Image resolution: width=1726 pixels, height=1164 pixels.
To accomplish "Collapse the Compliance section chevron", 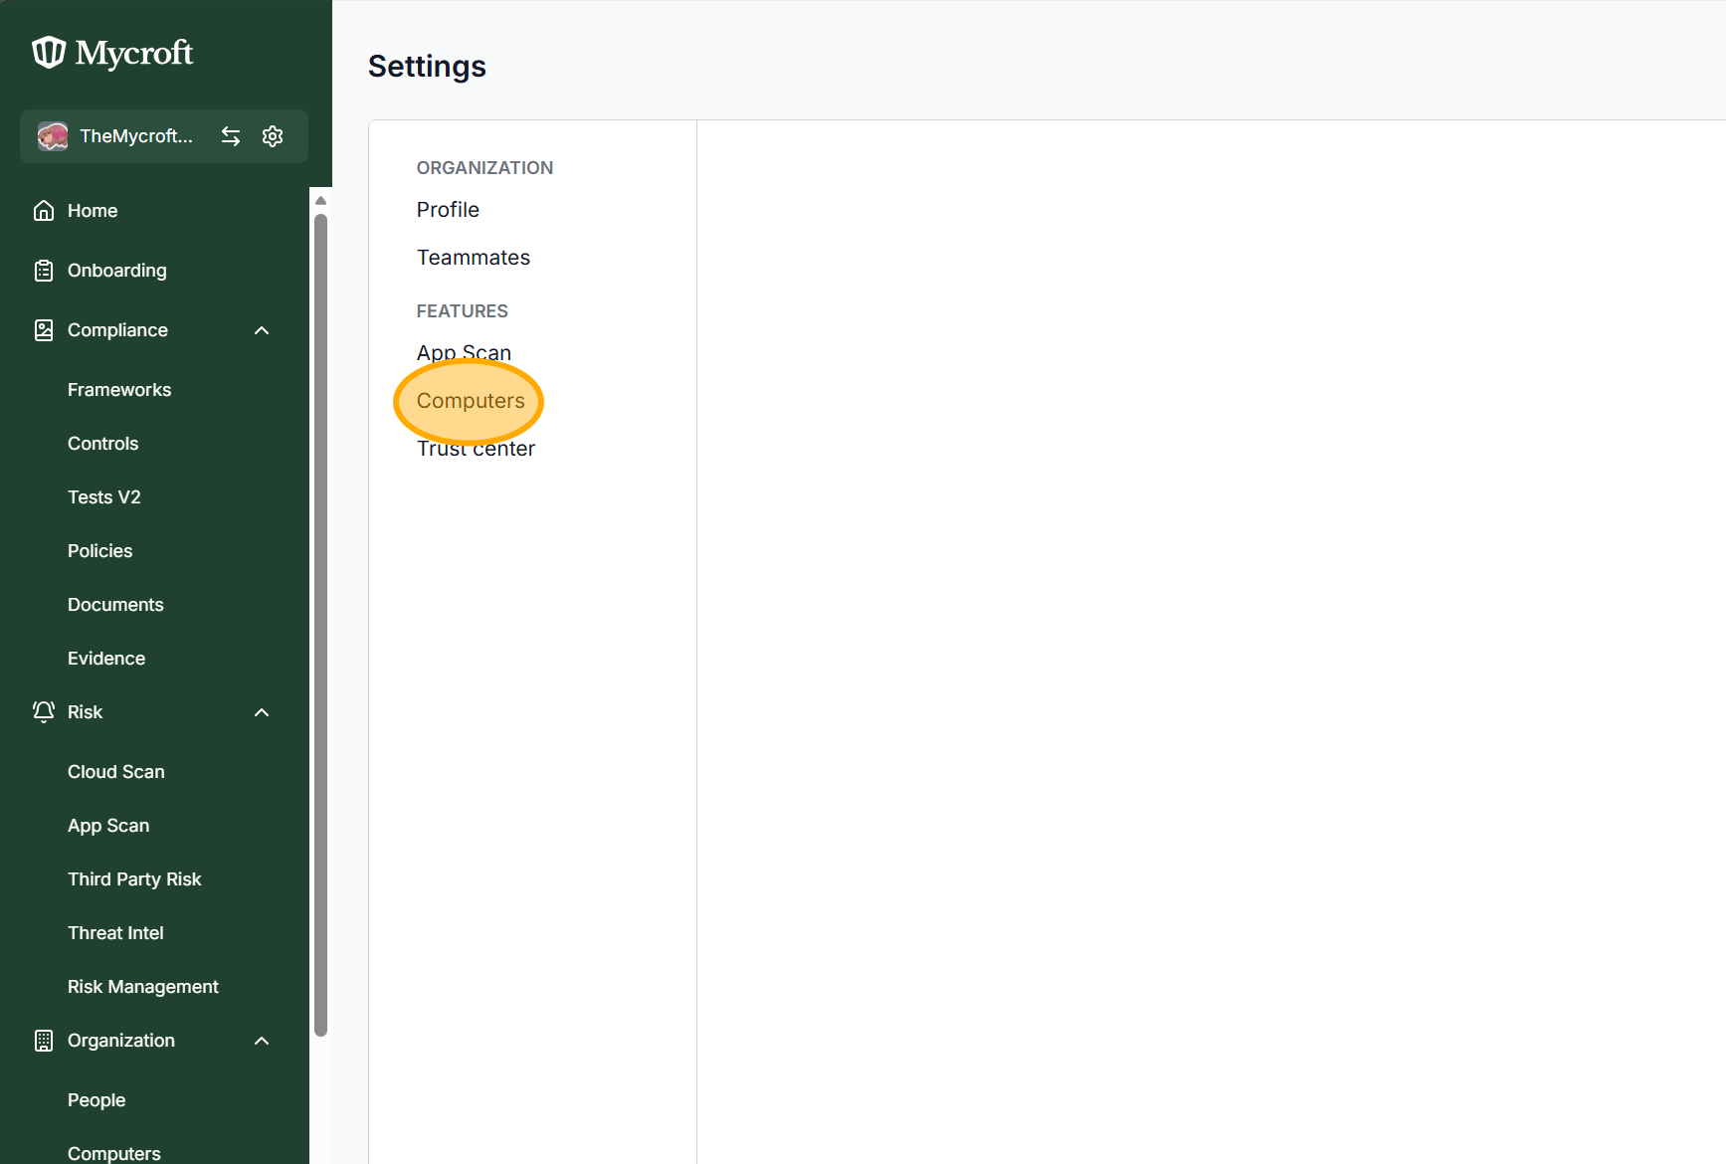I will [x=262, y=330].
